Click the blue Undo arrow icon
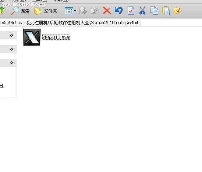 pyautogui.click(x=118, y=11)
